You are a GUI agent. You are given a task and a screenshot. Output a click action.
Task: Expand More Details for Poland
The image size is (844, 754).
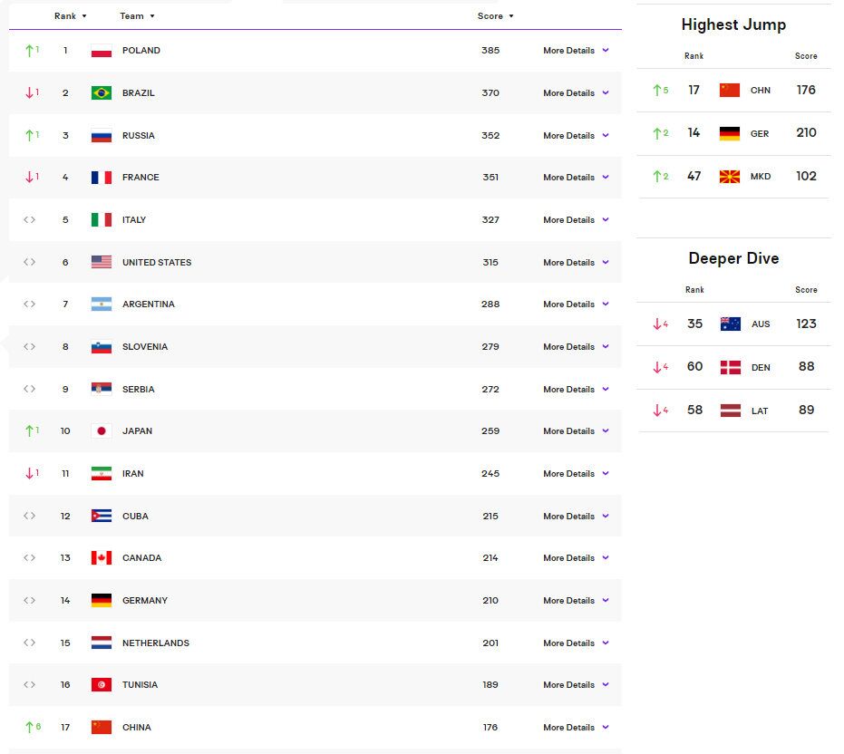pyautogui.click(x=576, y=51)
